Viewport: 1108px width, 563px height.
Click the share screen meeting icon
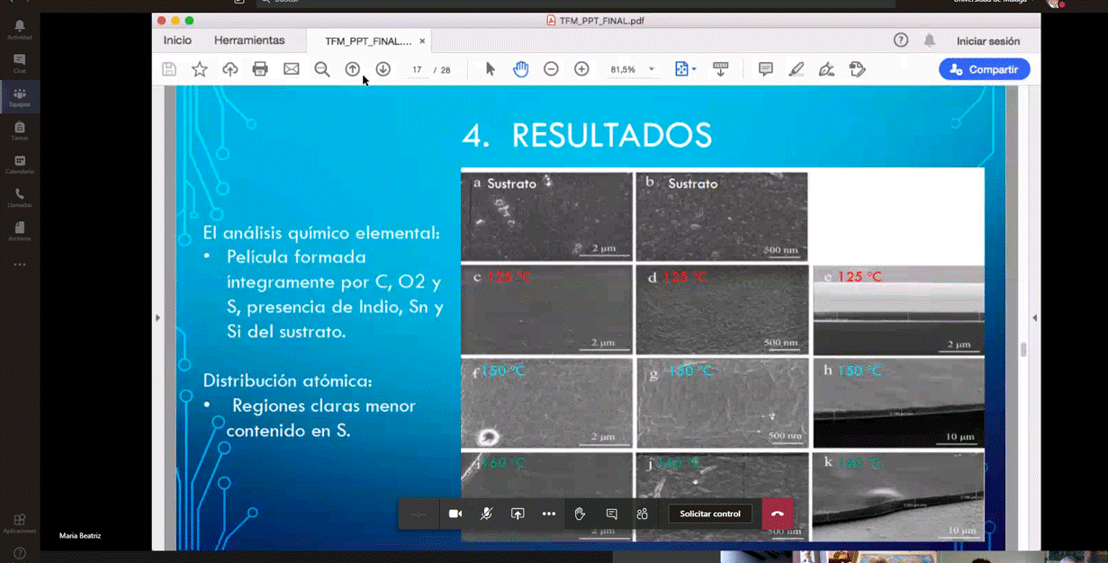[518, 514]
